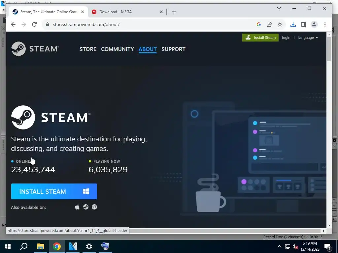Click the login link
338x253 pixels.
click(286, 38)
